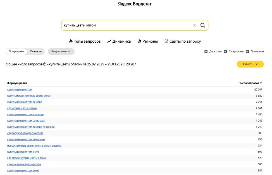The height and width of the screenshot is (175, 272).
Task: Open the link где купить цветы оптом
Action: click(22, 108)
